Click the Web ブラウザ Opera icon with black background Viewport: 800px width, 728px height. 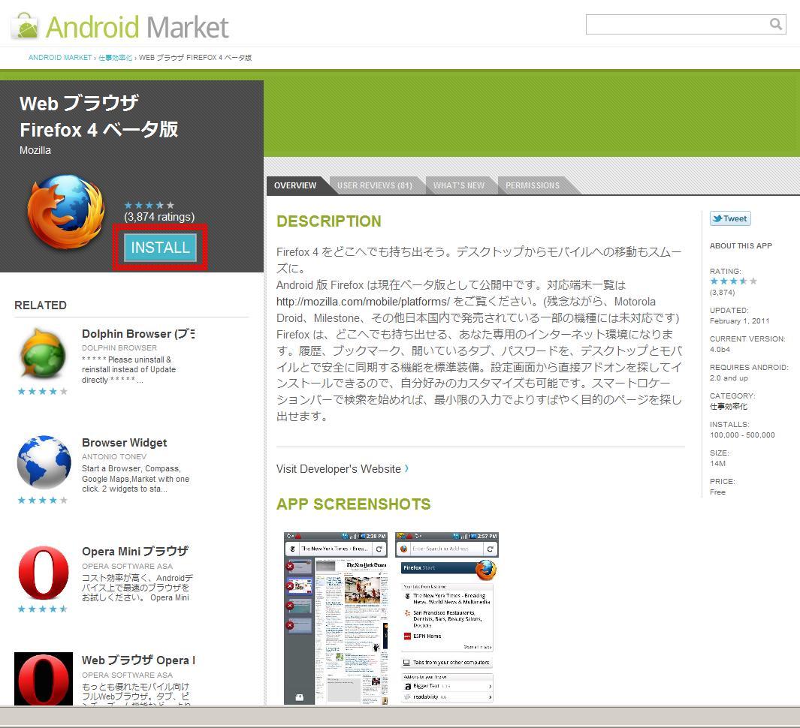[x=44, y=678]
